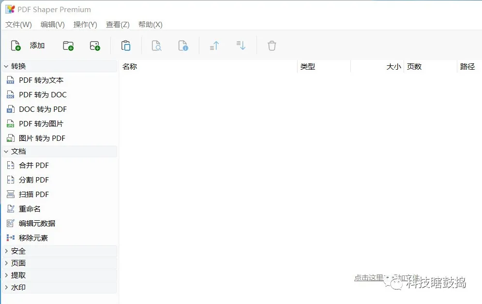Select 图片 转为 PDF option

coord(42,138)
